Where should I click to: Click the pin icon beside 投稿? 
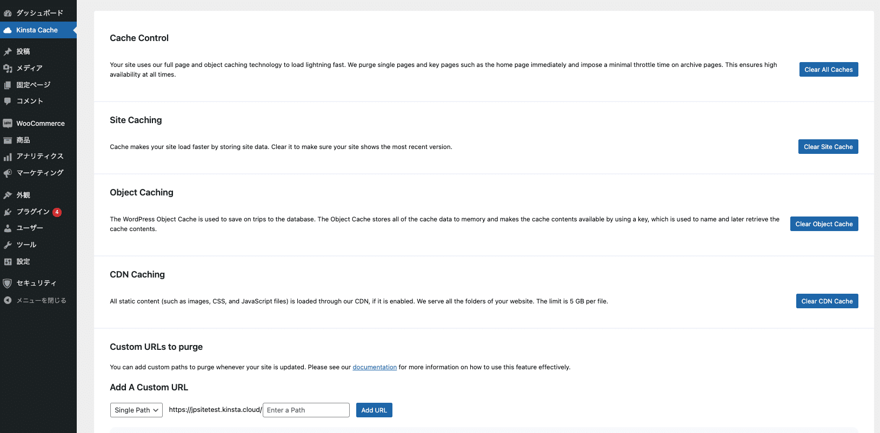tap(8, 52)
